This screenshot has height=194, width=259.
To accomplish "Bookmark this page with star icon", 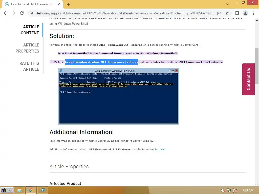I will (227, 13).
